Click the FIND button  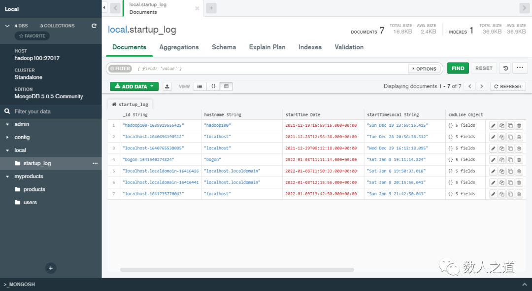[x=458, y=68]
